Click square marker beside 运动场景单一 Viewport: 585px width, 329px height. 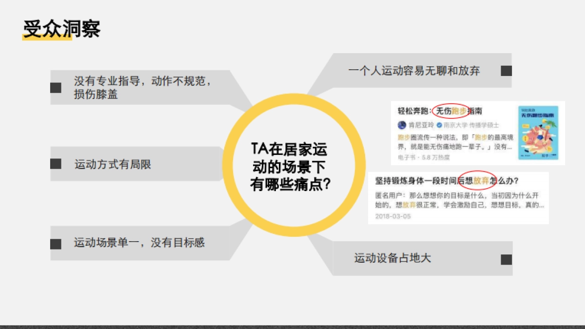(x=56, y=243)
